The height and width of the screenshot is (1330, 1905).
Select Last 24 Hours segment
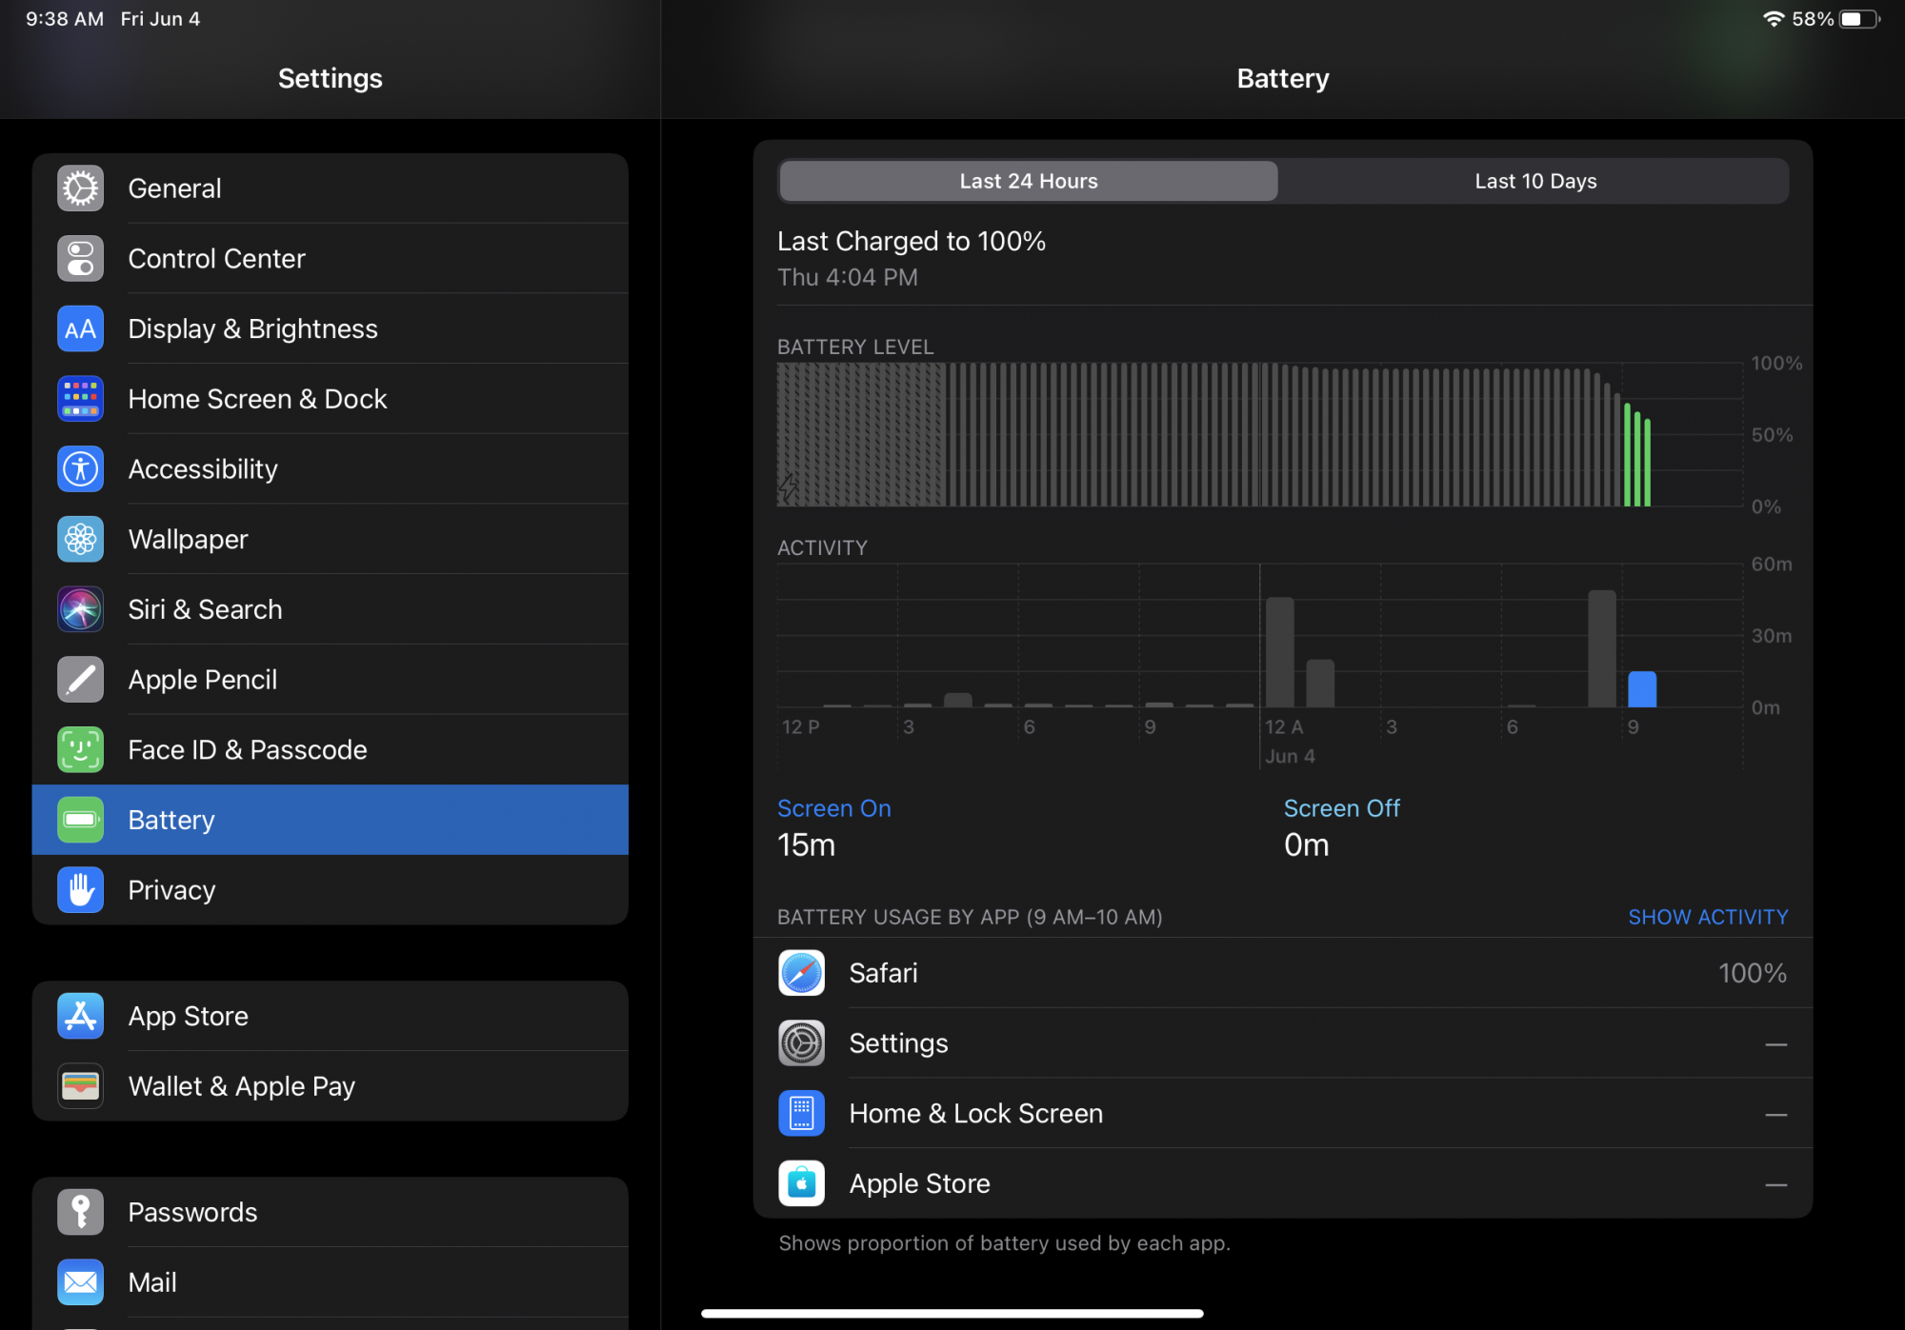click(1028, 181)
